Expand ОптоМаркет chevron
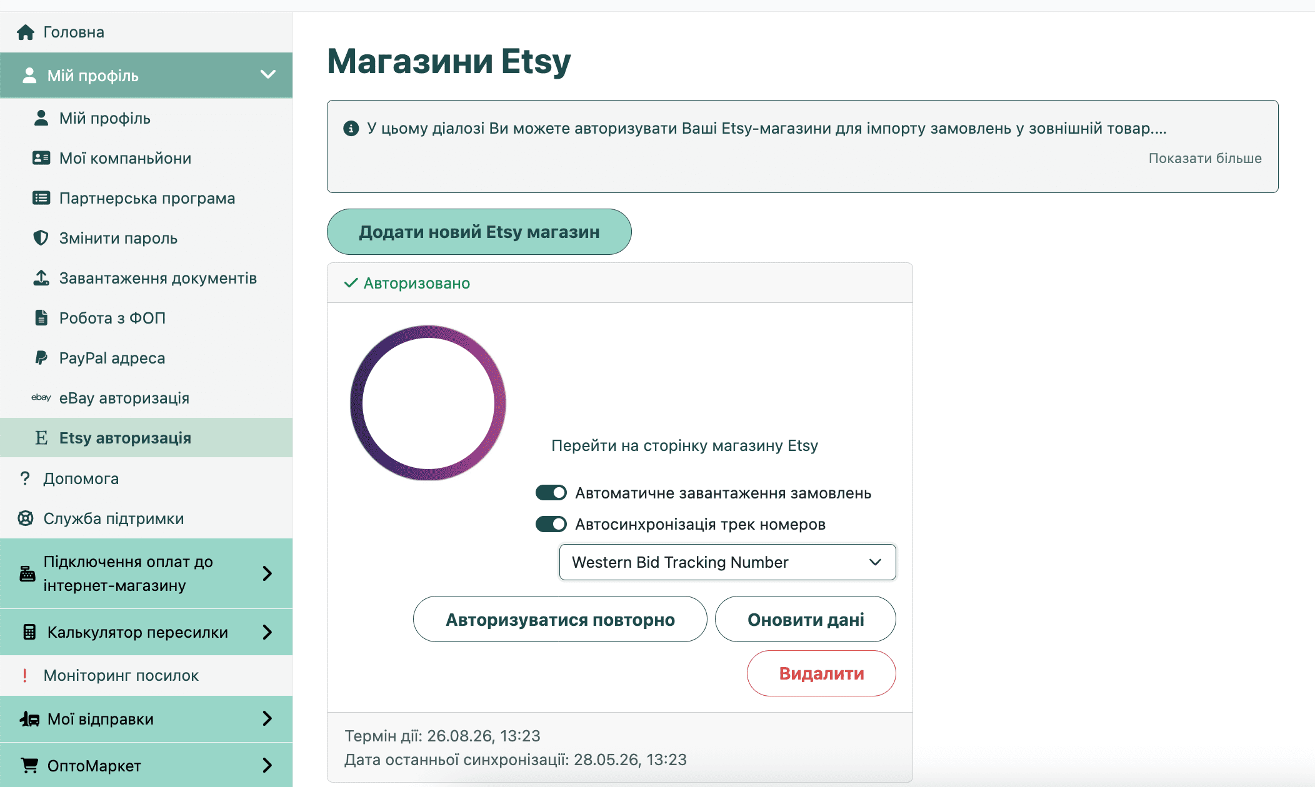 267,765
